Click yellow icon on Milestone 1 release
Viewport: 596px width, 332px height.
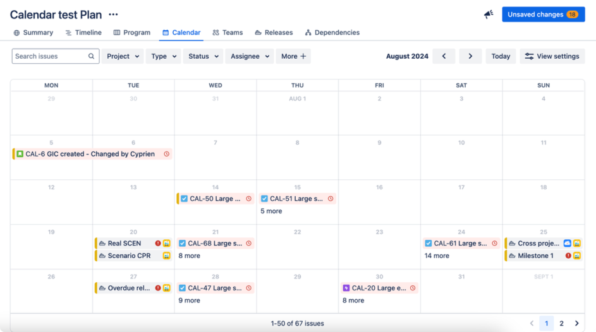point(577,256)
